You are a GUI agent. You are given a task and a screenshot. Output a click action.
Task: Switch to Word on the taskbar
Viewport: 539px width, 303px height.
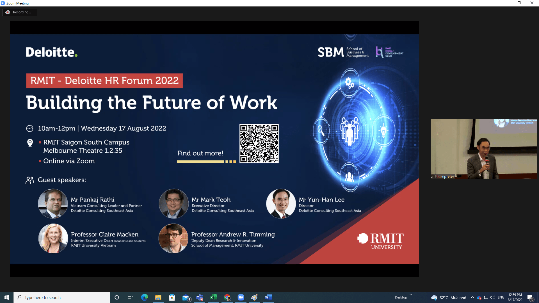pyautogui.click(x=268, y=297)
